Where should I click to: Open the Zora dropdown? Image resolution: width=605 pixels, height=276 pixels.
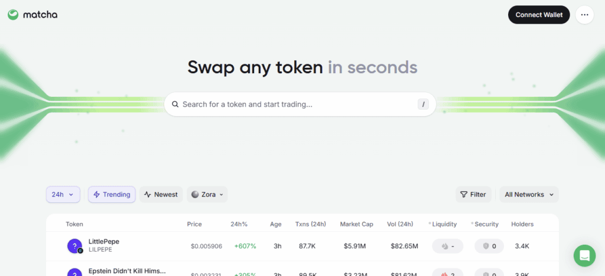(x=207, y=195)
